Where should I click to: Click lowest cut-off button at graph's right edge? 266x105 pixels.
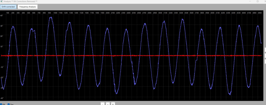[265, 61]
